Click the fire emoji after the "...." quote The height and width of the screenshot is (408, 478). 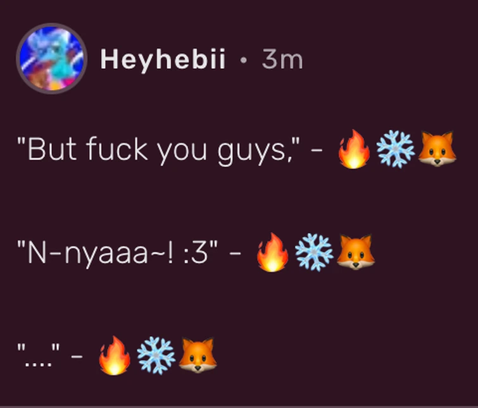(x=115, y=355)
